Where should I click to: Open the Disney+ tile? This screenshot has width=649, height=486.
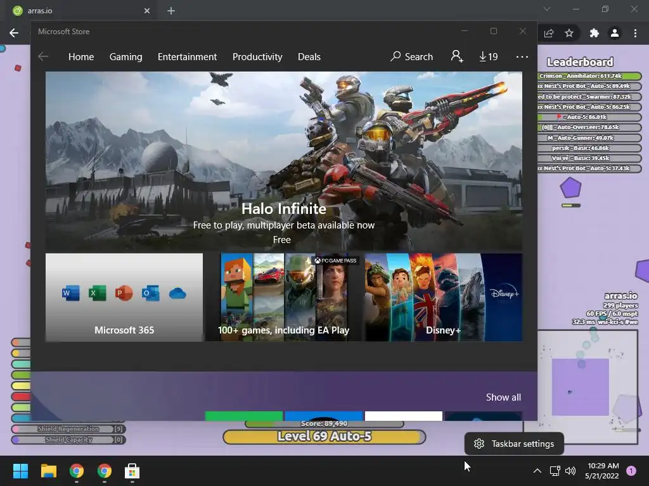(x=443, y=297)
